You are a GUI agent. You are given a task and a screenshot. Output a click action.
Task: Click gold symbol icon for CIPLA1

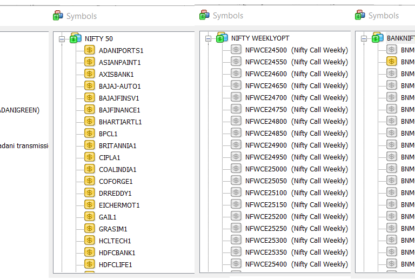[90, 157]
